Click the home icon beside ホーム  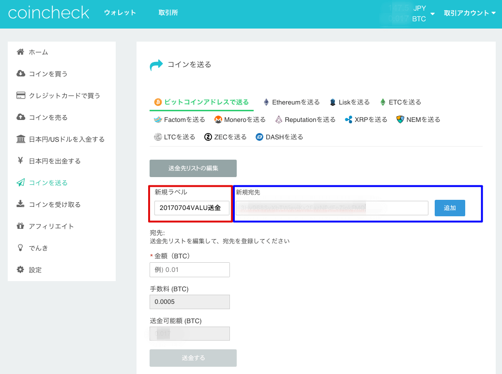pyautogui.click(x=20, y=52)
